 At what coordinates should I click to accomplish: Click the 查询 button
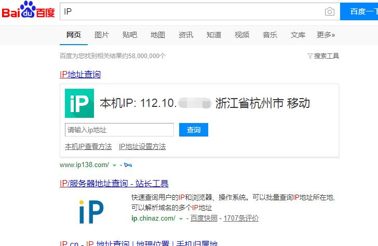coord(194,130)
